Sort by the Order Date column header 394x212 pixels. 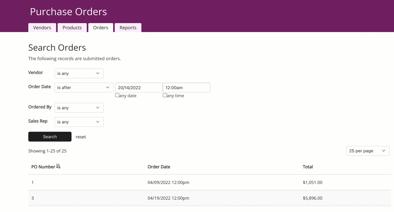point(159,167)
